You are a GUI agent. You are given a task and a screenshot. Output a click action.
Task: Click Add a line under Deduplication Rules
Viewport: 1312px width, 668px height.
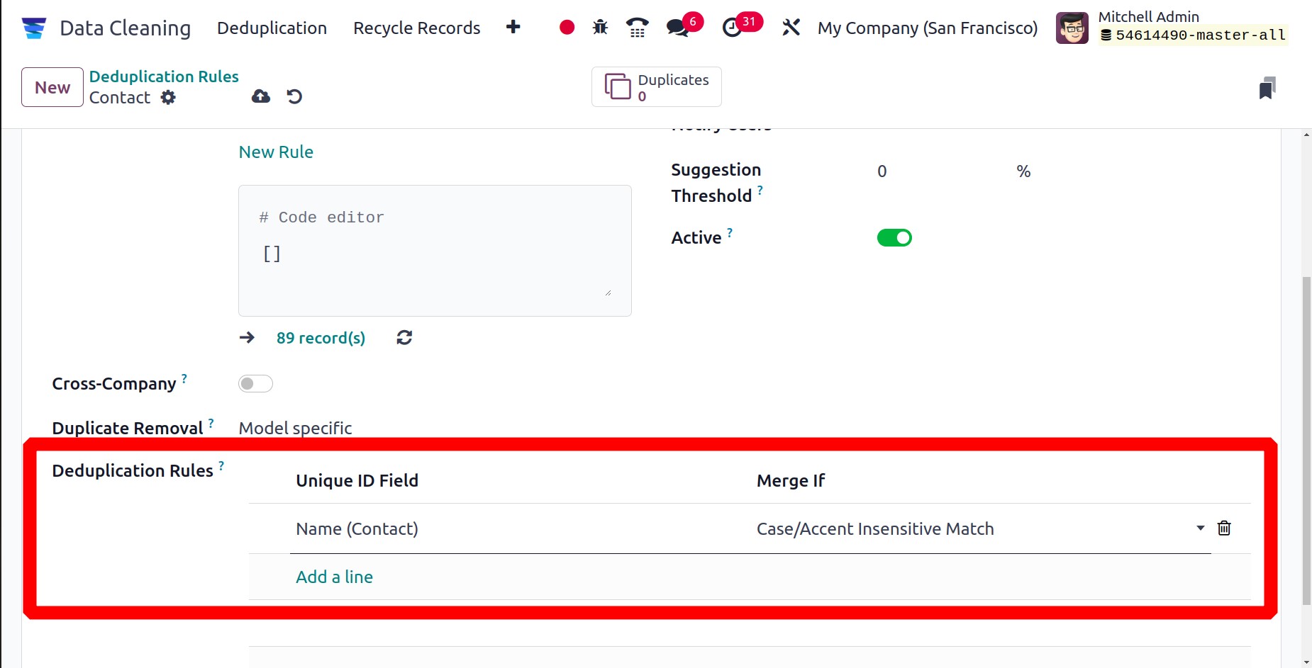[334, 577]
